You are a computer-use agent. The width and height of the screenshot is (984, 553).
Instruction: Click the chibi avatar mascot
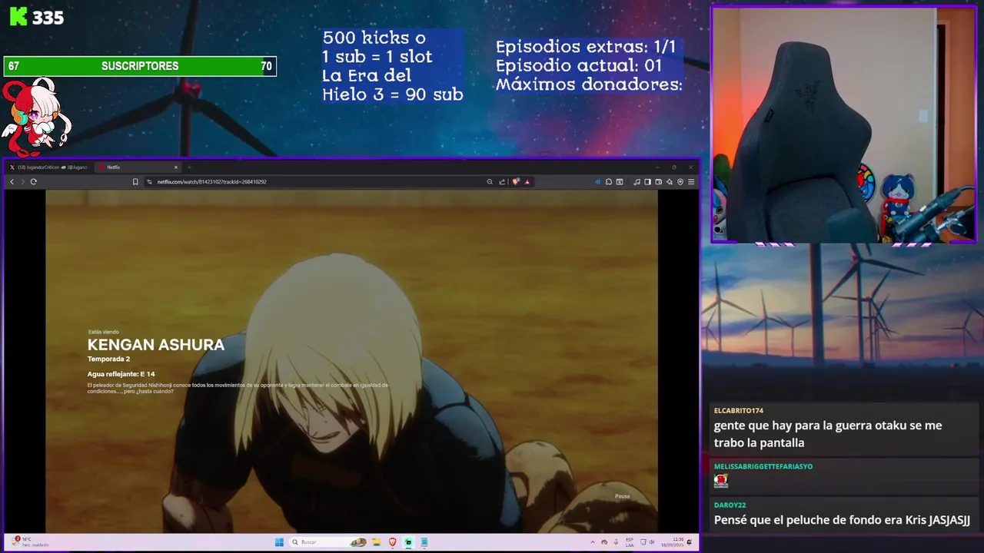click(x=36, y=118)
